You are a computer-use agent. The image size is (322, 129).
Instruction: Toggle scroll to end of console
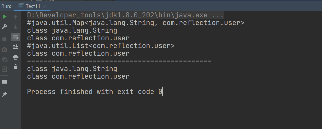(16, 46)
